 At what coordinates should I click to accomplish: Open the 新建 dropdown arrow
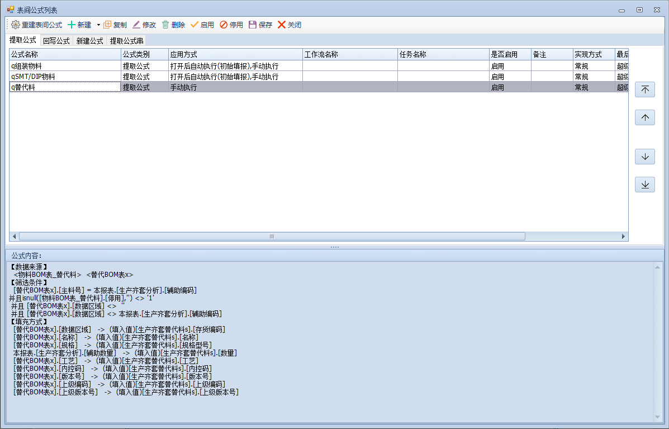click(98, 25)
